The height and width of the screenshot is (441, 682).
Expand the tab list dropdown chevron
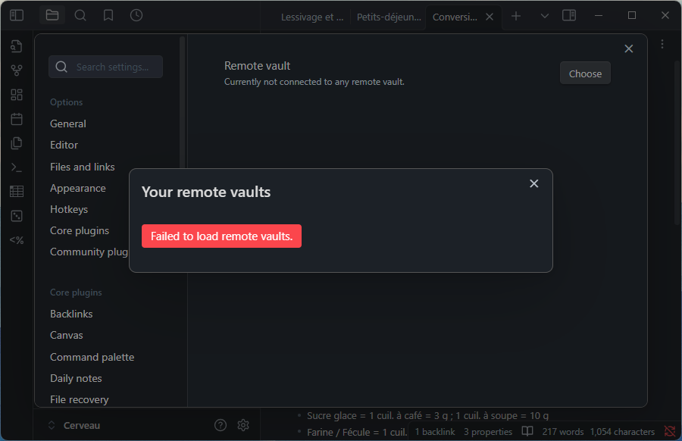click(544, 16)
